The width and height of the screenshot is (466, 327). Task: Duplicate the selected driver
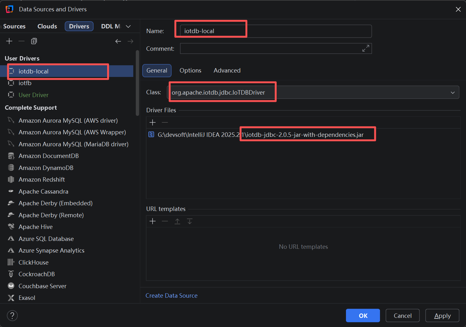pos(34,41)
